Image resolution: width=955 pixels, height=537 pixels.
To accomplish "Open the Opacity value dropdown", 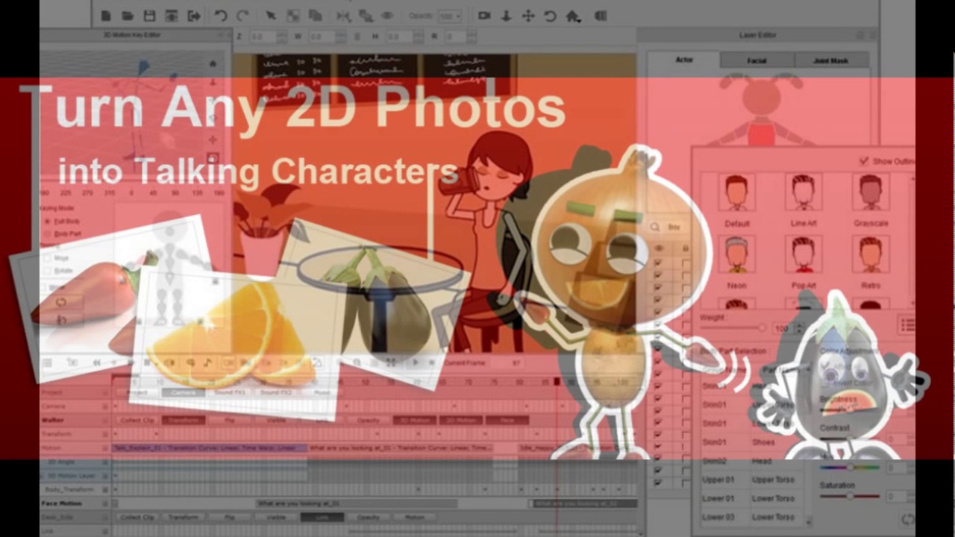I will point(450,16).
